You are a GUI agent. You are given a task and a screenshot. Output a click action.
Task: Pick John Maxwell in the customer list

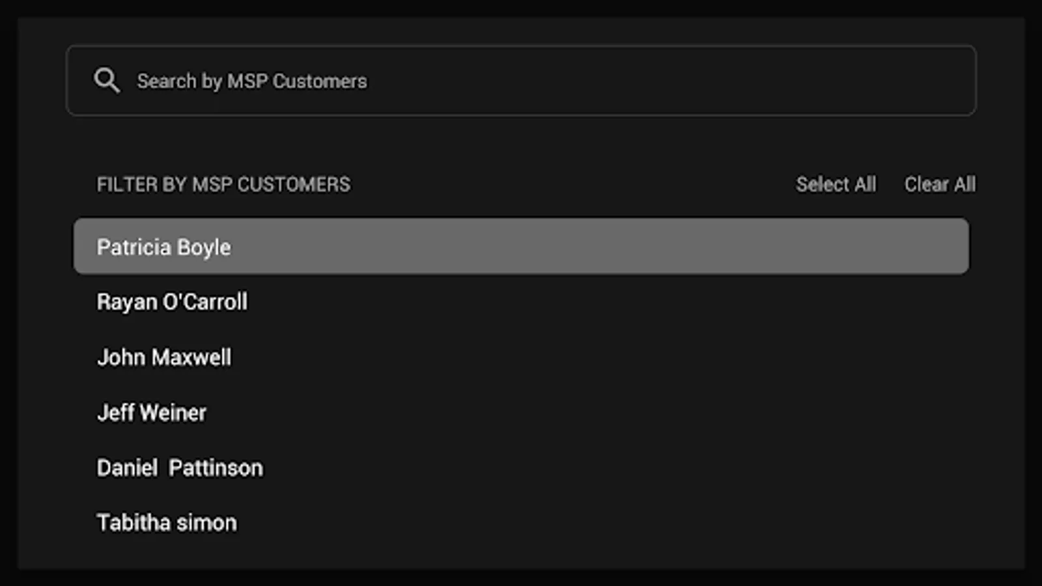[x=164, y=357]
